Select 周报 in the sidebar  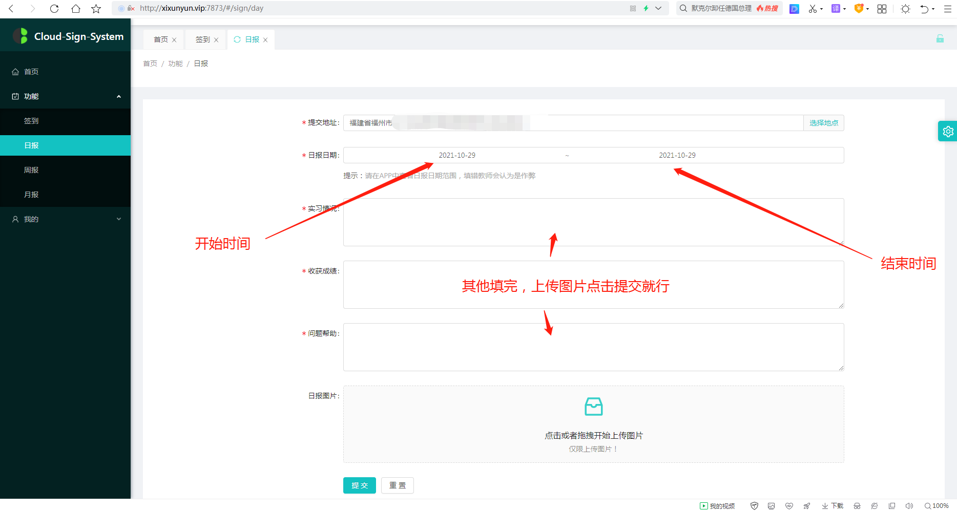tap(65, 170)
